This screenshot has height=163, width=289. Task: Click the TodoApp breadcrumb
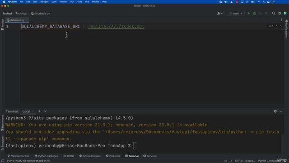(21, 13)
